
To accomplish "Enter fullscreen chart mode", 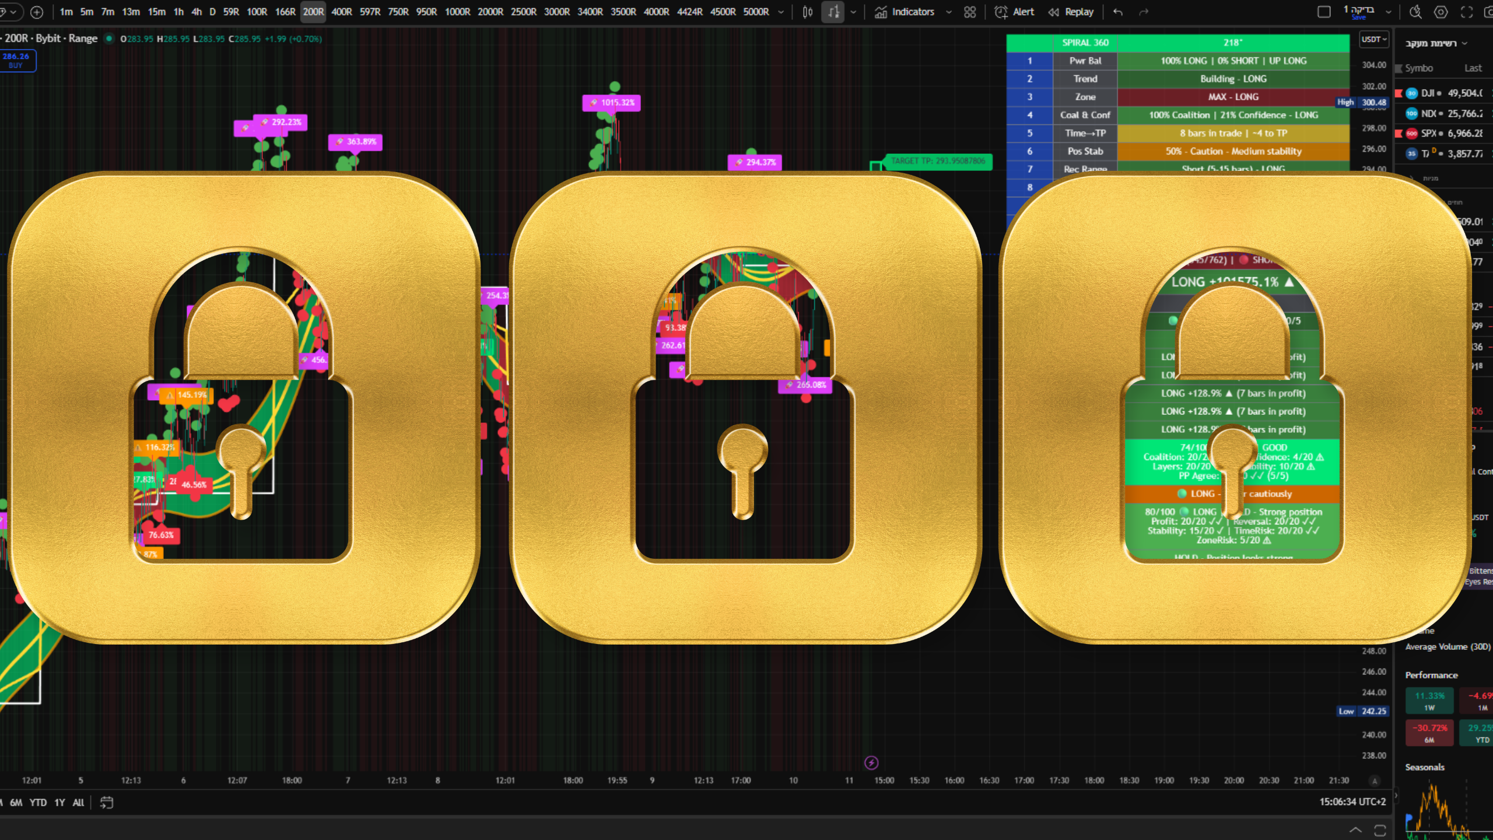I will [1467, 12].
